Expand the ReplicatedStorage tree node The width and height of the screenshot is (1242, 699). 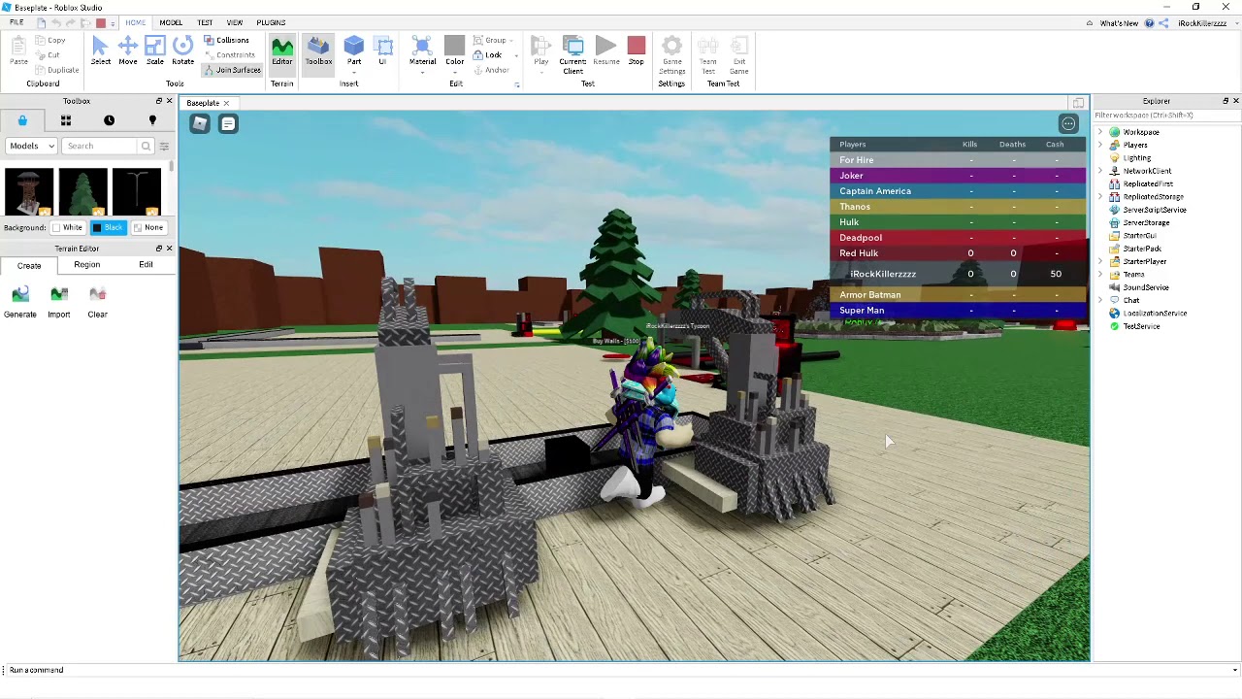tap(1100, 197)
